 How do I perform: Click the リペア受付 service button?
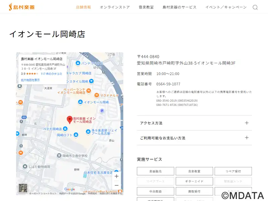(x=233, y=171)
